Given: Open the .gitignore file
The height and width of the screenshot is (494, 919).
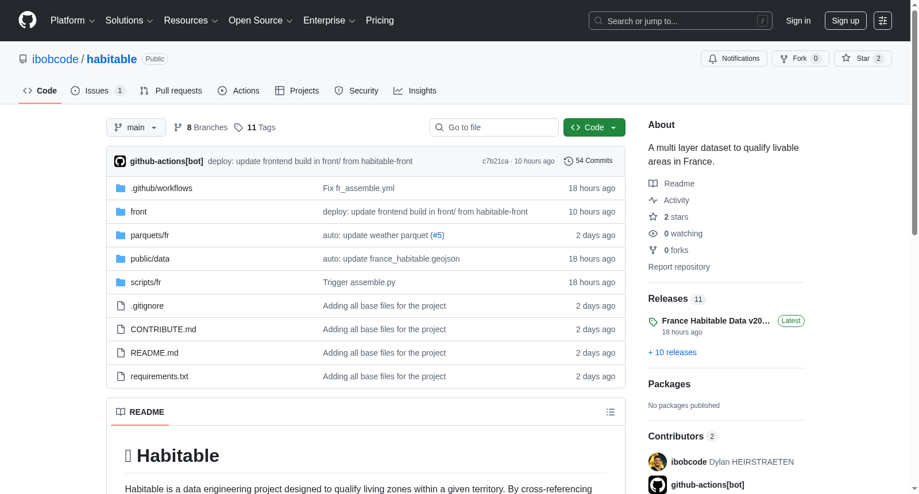Looking at the screenshot, I should [x=147, y=306].
